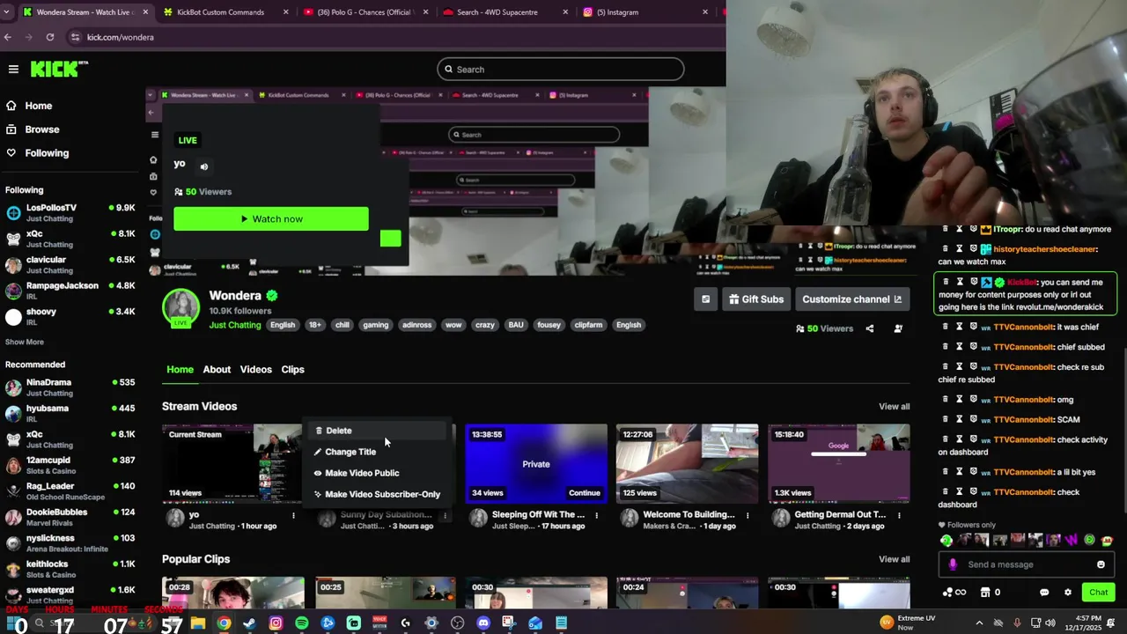Click the chat bubble icon near Chat button

point(1044,593)
